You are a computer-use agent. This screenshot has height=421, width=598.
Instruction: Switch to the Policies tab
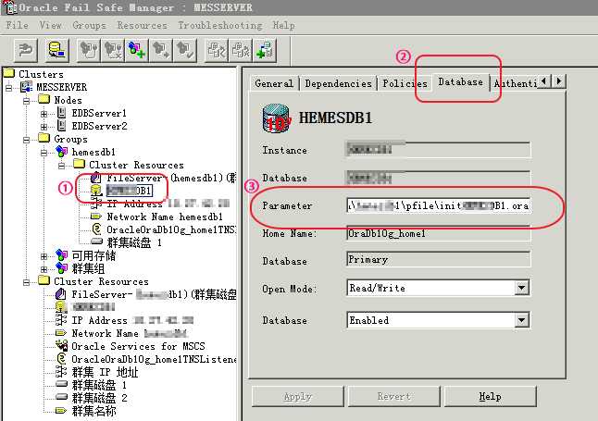tap(405, 83)
